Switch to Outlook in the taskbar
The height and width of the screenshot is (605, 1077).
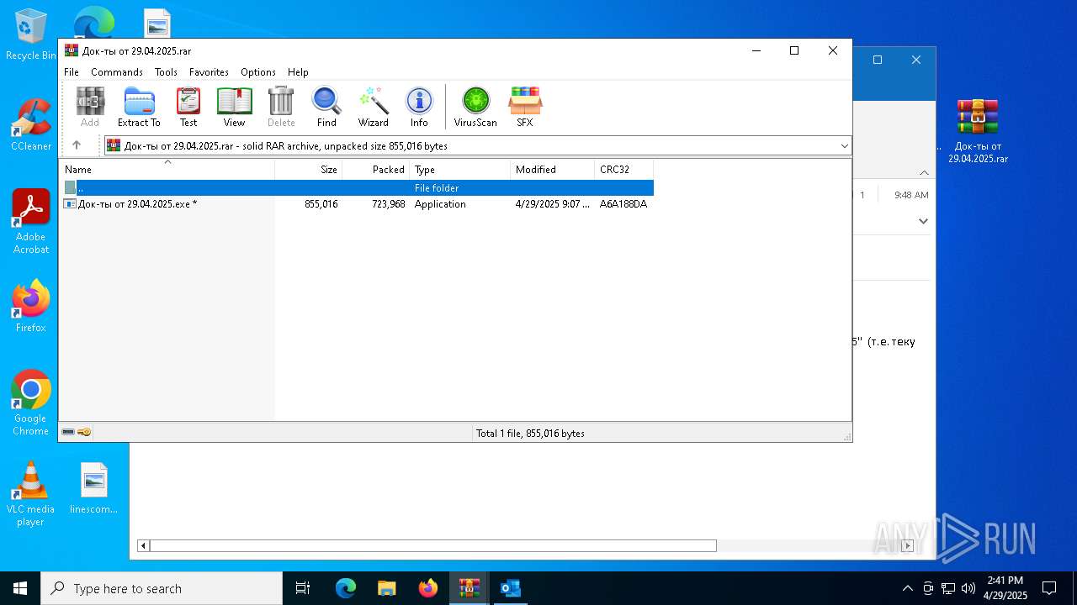coord(510,588)
